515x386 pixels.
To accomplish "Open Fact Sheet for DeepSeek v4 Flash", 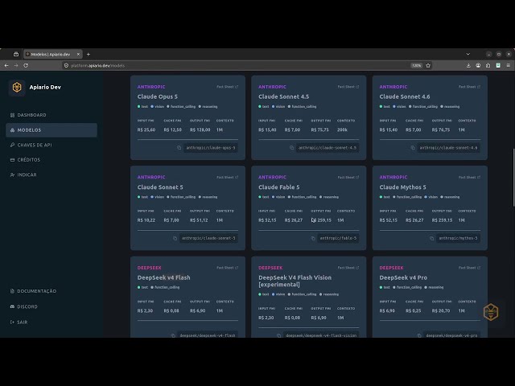I will pyautogui.click(x=227, y=268).
